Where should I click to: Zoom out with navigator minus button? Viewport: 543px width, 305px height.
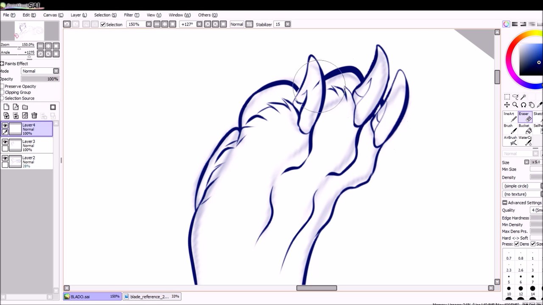40,46
